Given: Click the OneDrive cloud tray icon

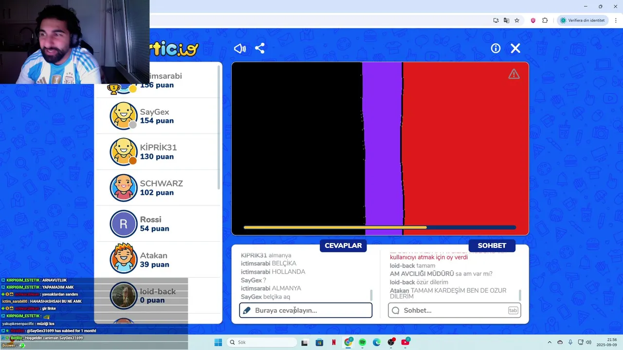Looking at the screenshot, I should (x=560, y=342).
